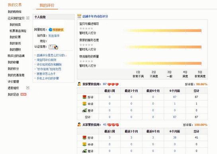Open the 淘宝网评价规则 help link
This screenshot has width=217, height=154.
(46, 60)
